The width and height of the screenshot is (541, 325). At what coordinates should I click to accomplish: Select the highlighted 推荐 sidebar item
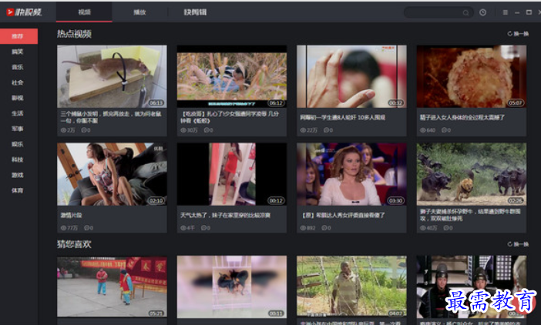[19, 36]
